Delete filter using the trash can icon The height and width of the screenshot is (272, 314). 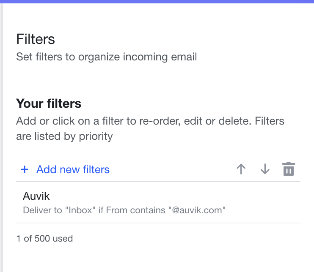pos(289,169)
